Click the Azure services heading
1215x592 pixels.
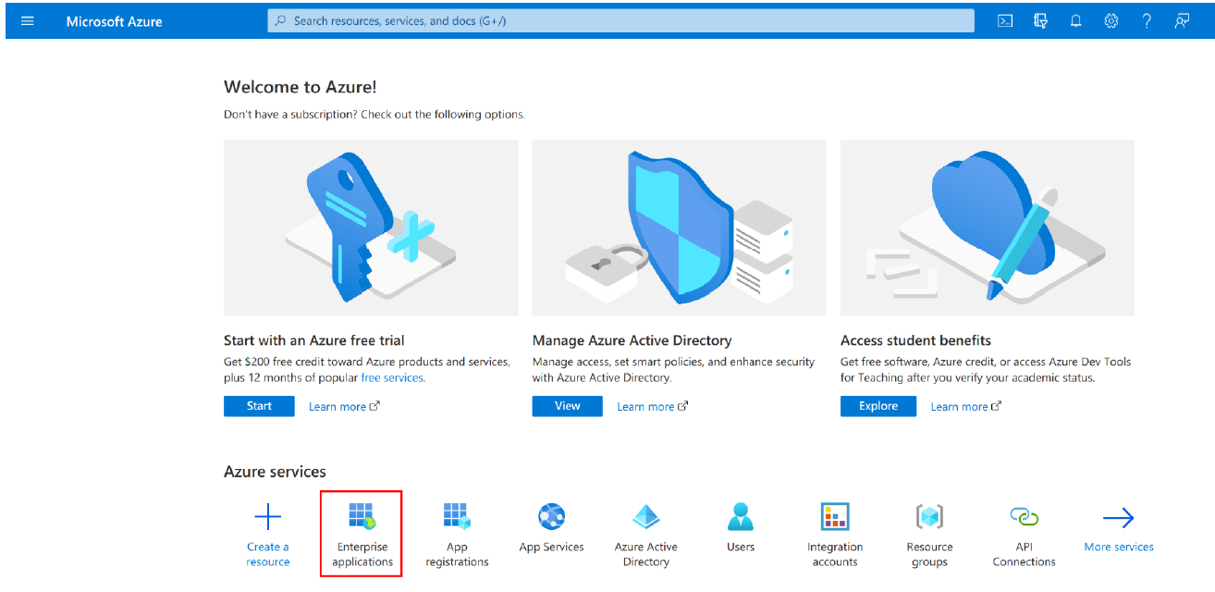tap(275, 472)
